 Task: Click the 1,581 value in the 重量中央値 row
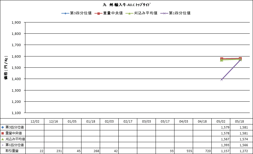[x=244, y=134]
